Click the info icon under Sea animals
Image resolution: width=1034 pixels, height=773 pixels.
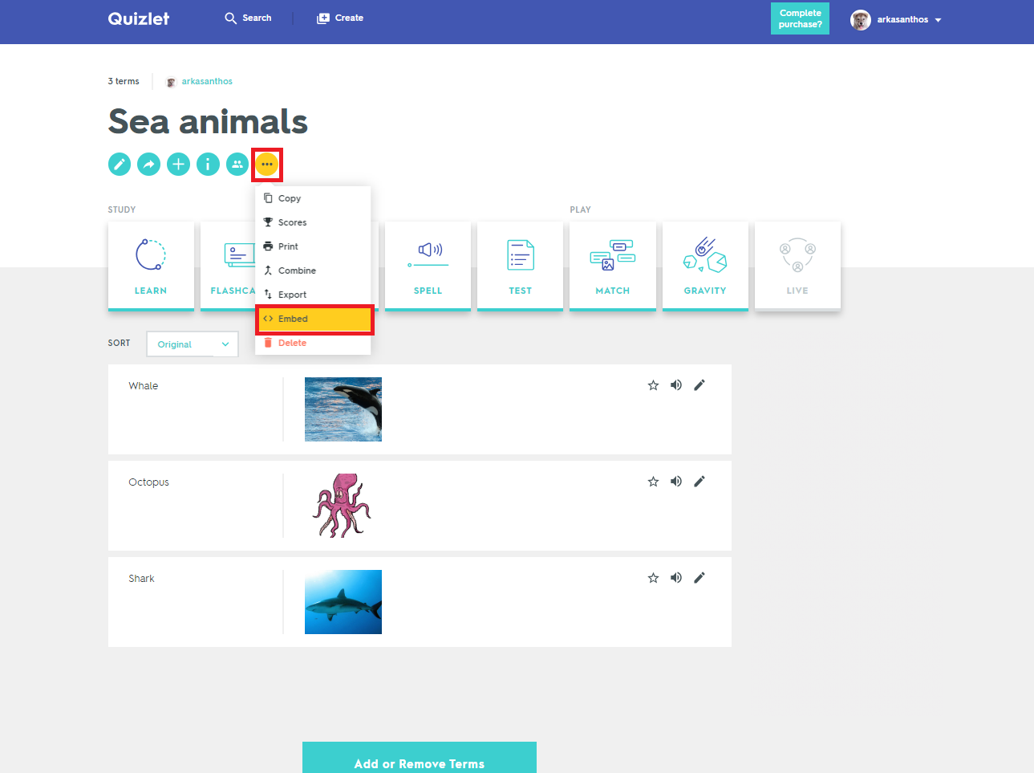[x=208, y=164]
